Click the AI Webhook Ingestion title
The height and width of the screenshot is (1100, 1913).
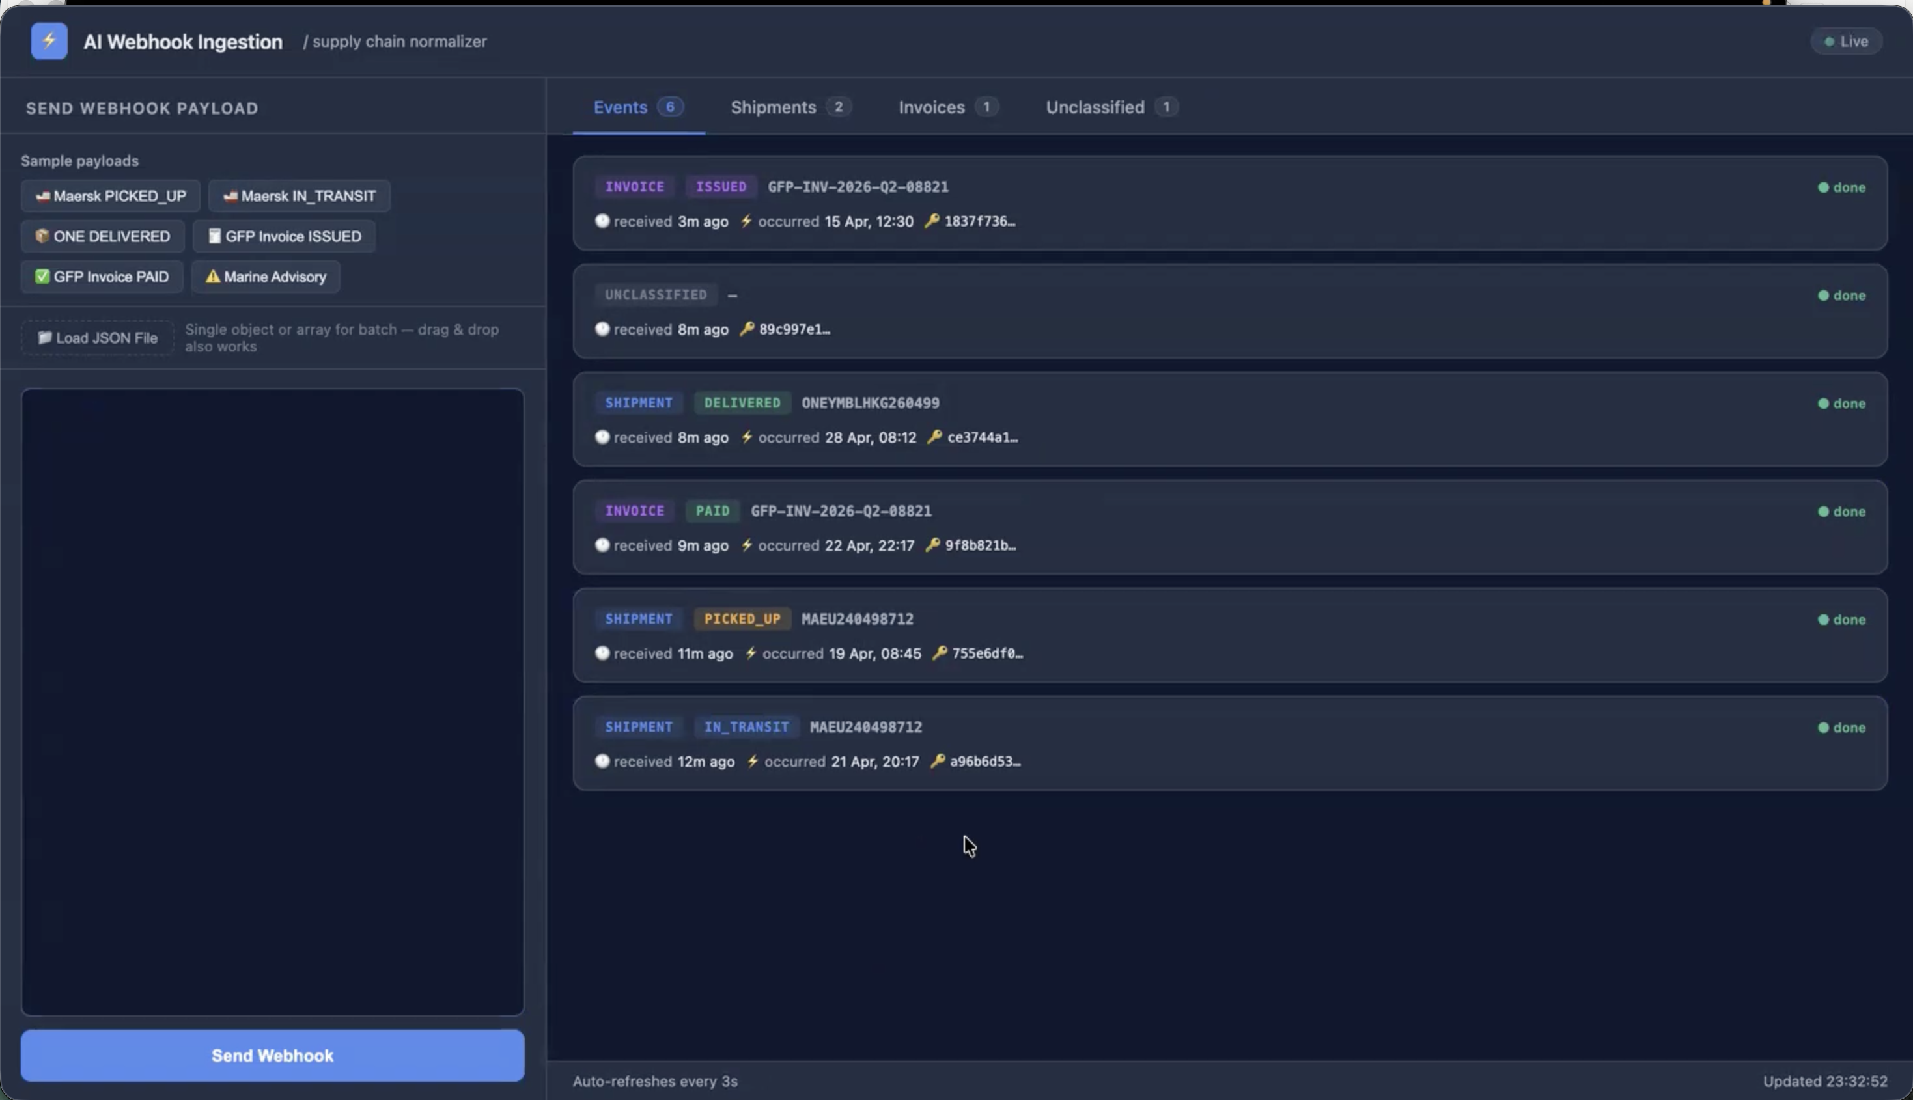coord(183,42)
